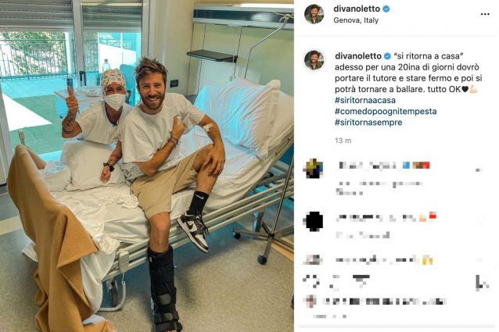Open the #comedopoognitempesta hashtag link
The image size is (499, 332).
click(386, 111)
